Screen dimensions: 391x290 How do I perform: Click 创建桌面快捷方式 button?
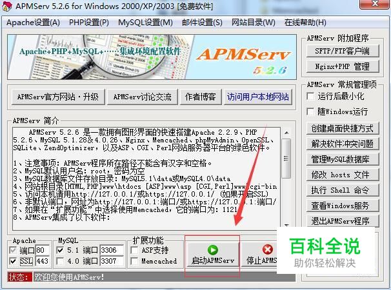(x=343, y=128)
